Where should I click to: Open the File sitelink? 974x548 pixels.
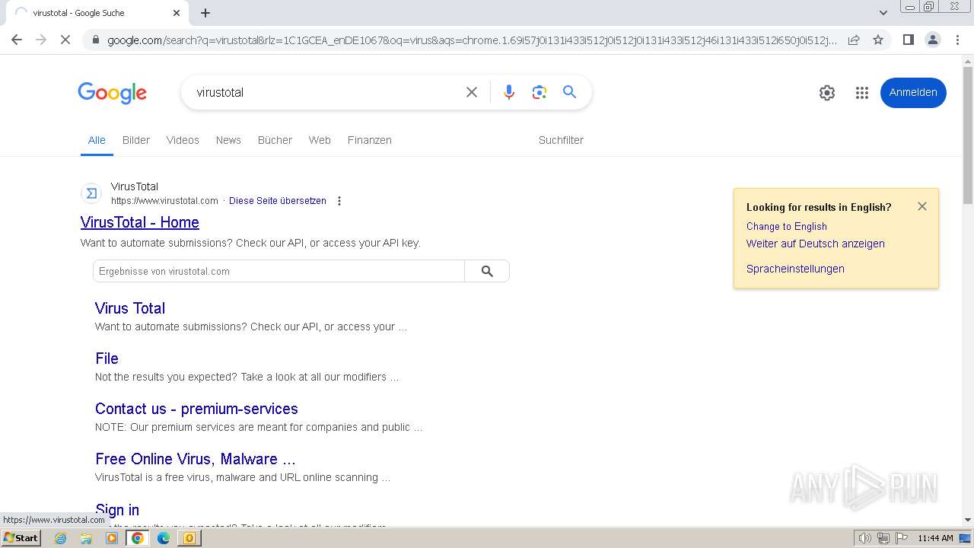click(107, 358)
